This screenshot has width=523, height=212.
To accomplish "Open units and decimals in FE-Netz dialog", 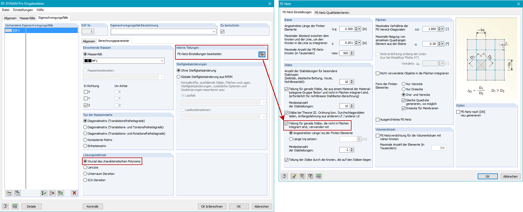I will click(x=319, y=176).
